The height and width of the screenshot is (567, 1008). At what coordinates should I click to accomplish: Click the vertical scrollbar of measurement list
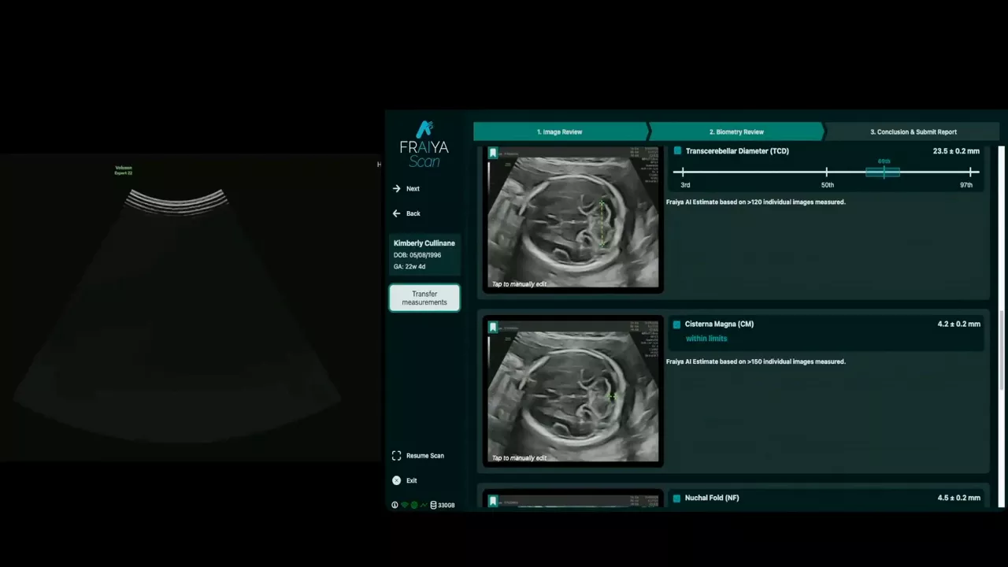click(1002, 327)
